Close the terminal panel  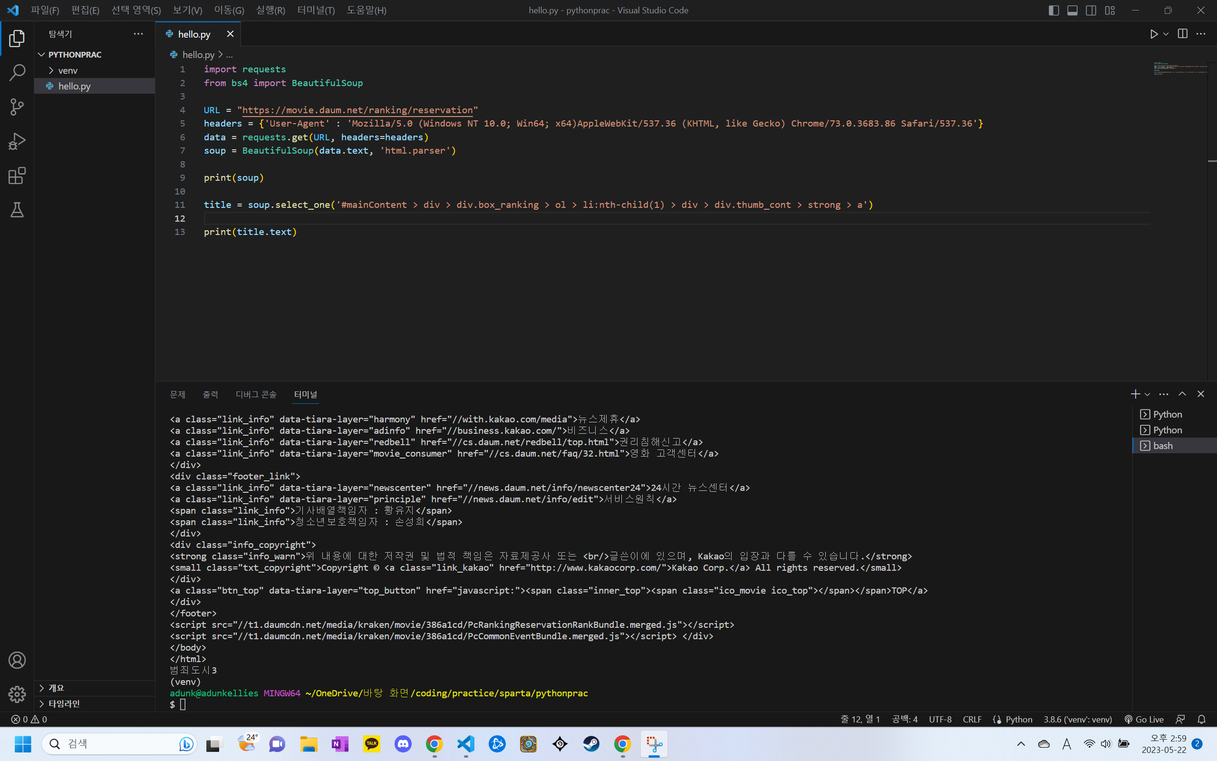click(x=1201, y=394)
